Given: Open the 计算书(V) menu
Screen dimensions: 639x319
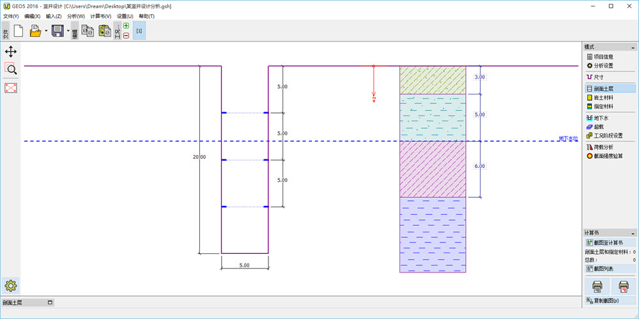Looking at the screenshot, I should (101, 17).
